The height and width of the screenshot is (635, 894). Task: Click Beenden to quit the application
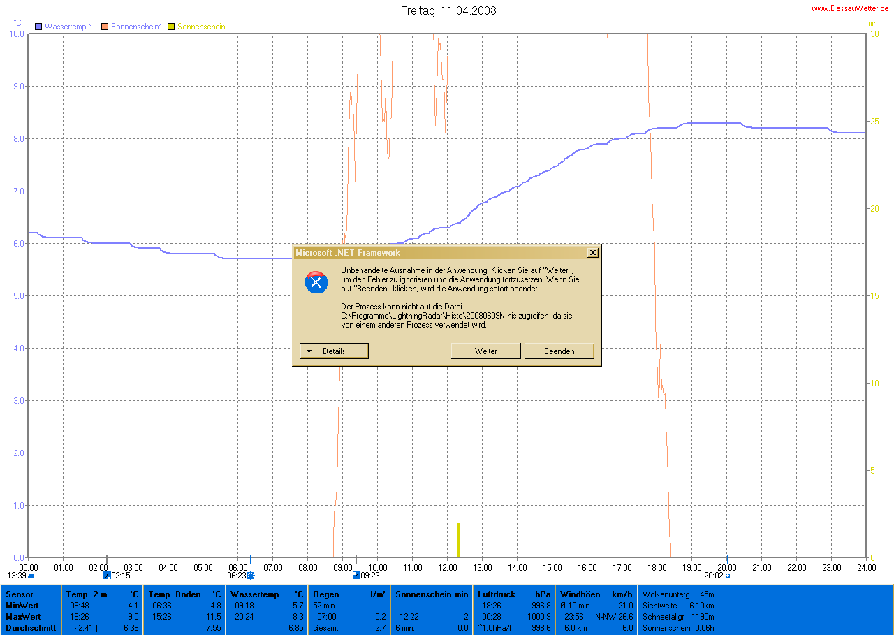click(559, 351)
